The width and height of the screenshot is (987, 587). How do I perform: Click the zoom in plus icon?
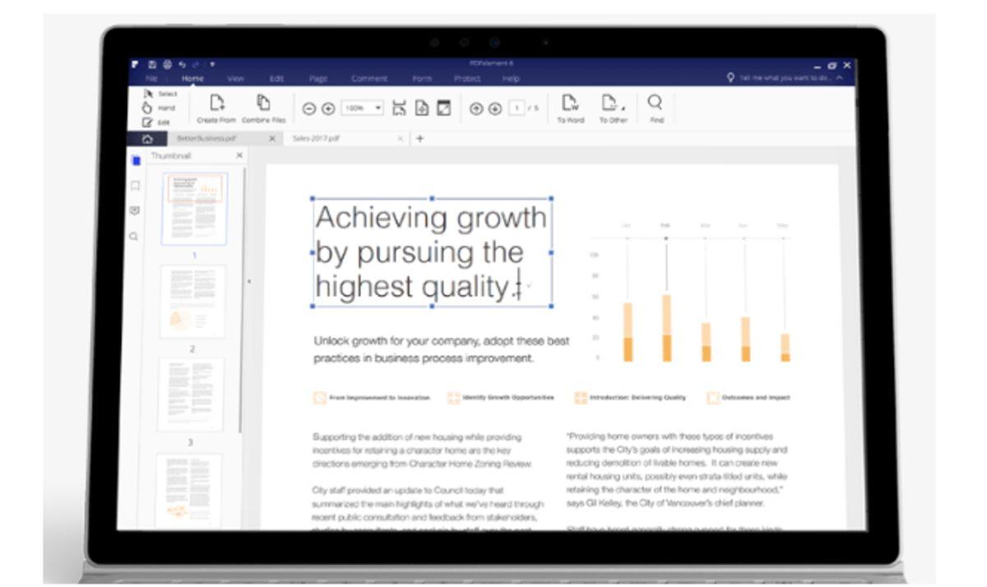[x=328, y=109]
